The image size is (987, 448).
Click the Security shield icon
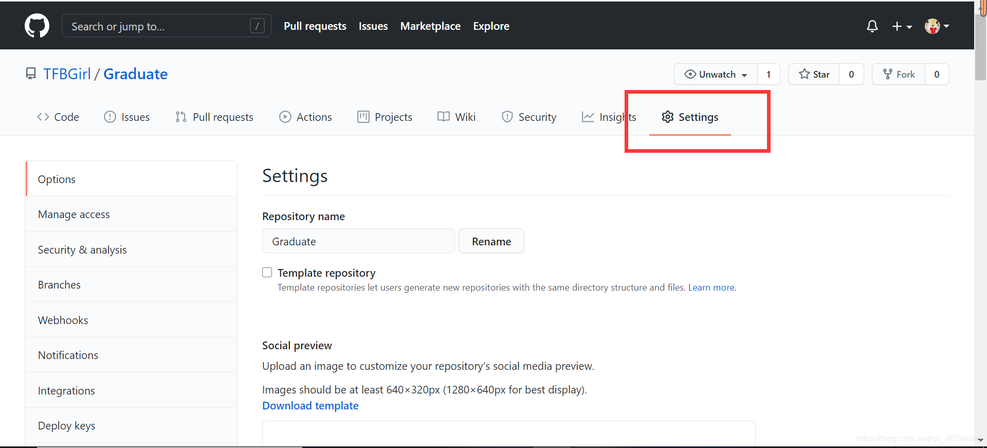[x=507, y=117]
